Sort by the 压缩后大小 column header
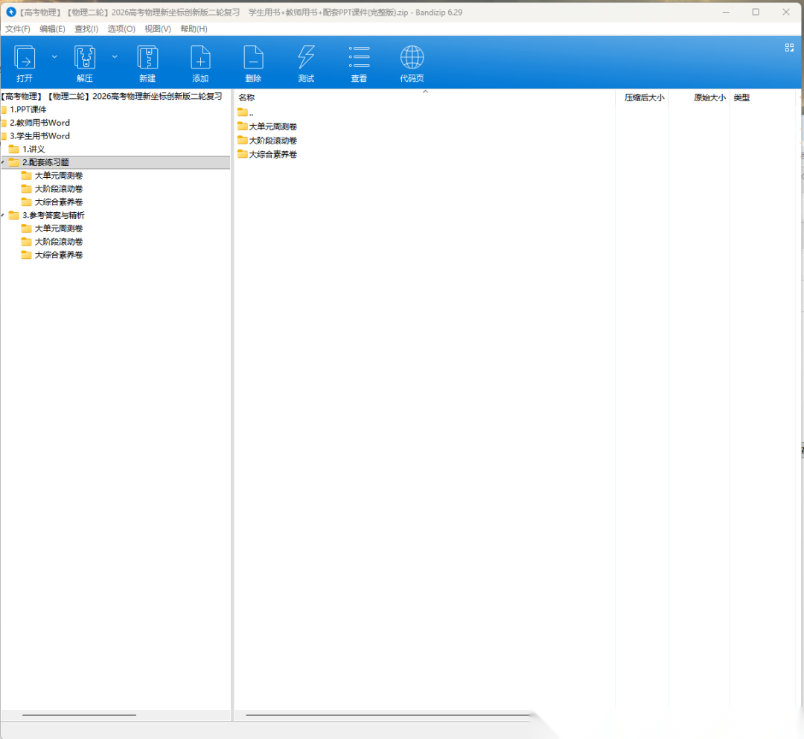Viewport: 804px width, 739px height. [644, 97]
